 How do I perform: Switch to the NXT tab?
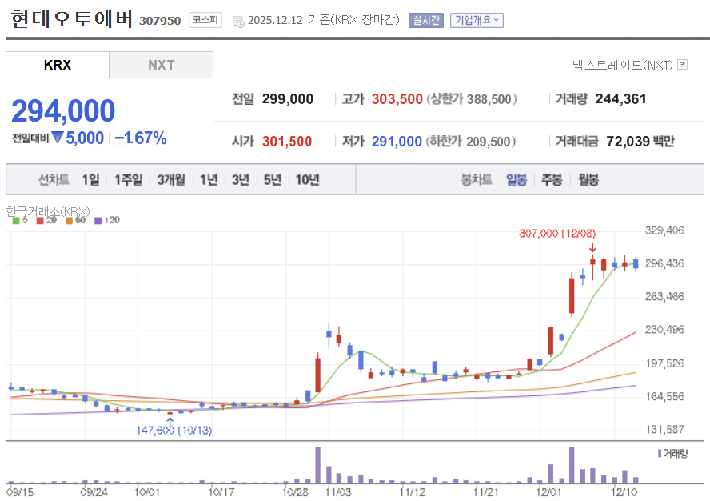pos(162,66)
